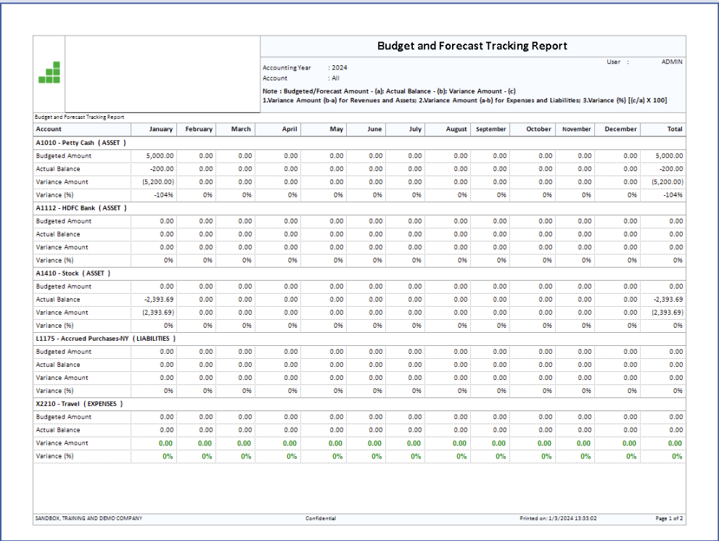Click the L1175 - Accrued Purchases-NY heading
Screen dimensions: 719x541
(x=106, y=339)
